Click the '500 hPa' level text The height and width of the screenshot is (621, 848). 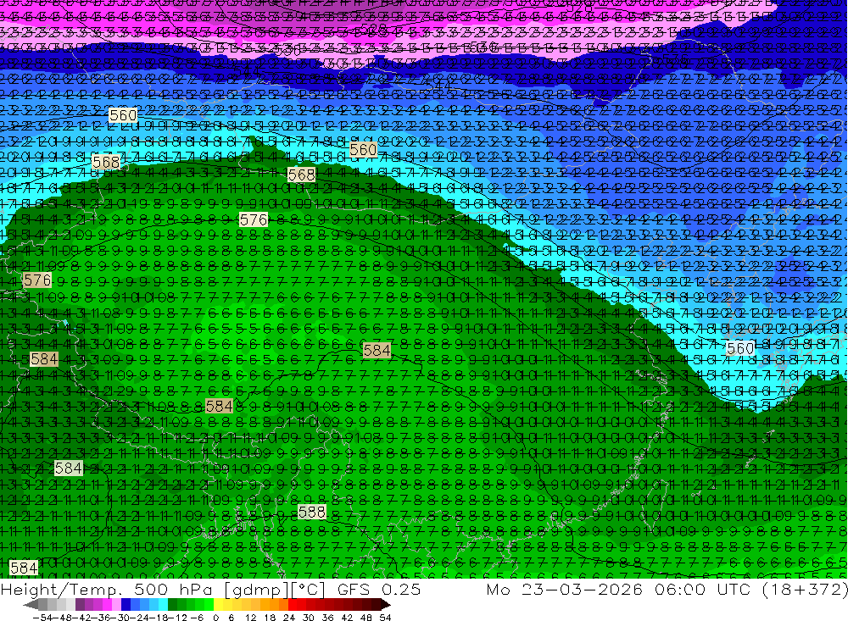[172, 590]
